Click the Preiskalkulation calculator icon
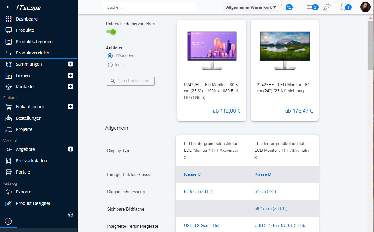This screenshot has width=374, height=232. (x=9, y=161)
